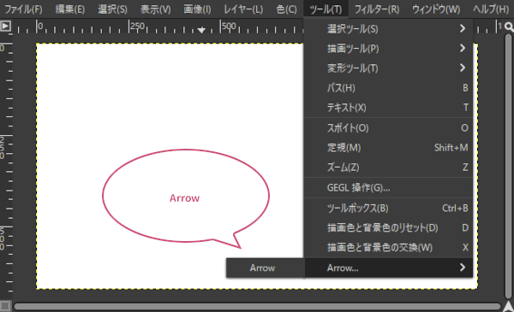This screenshot has width=514, height=312.
Task: Click the horizontal scrollbar
Action: click(257, 306)
